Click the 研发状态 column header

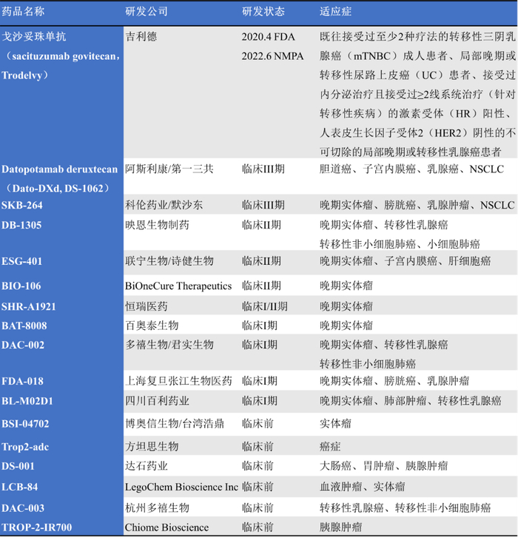[263, 11]
